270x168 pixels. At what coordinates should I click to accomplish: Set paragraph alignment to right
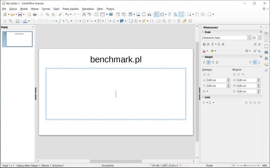(x=213, y=62)
